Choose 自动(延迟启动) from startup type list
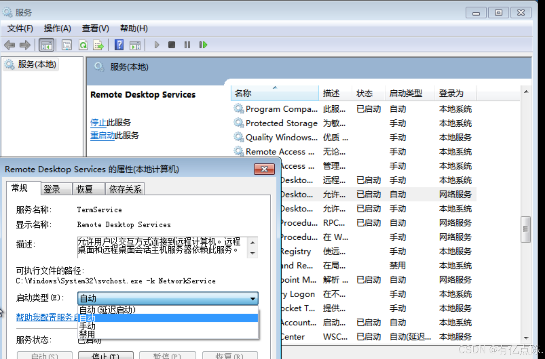 168,310
